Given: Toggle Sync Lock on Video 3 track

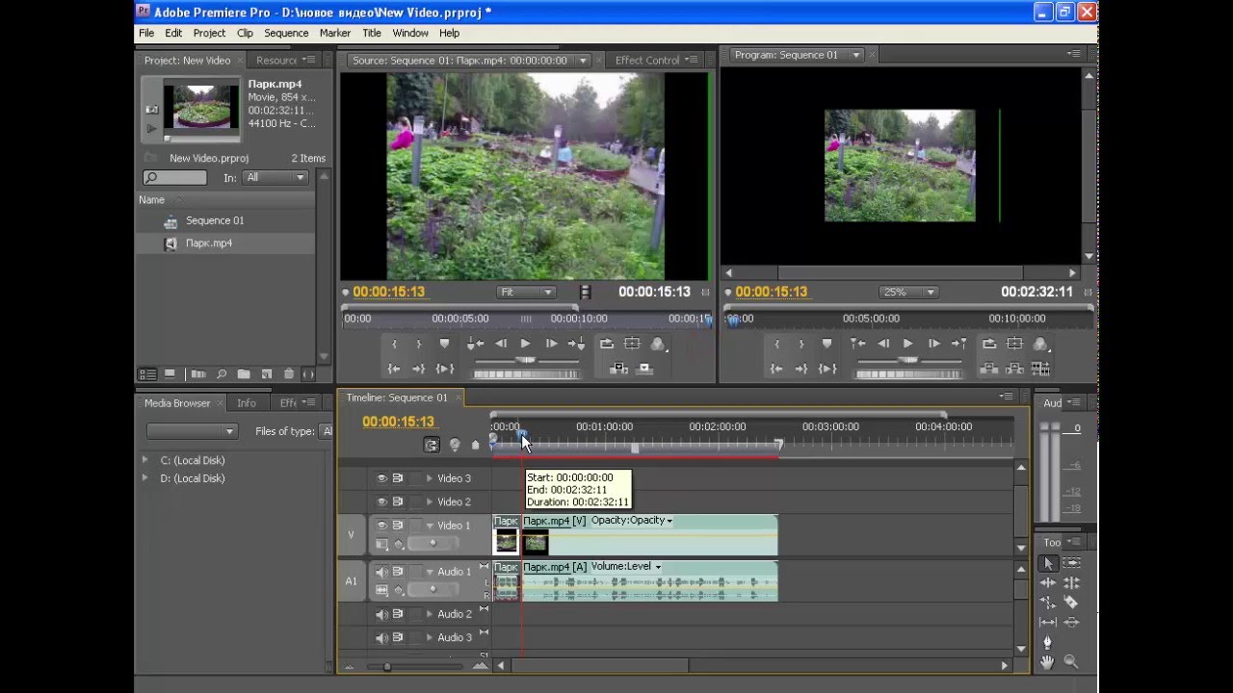Looking at the screenshot, I should [397, 478].
